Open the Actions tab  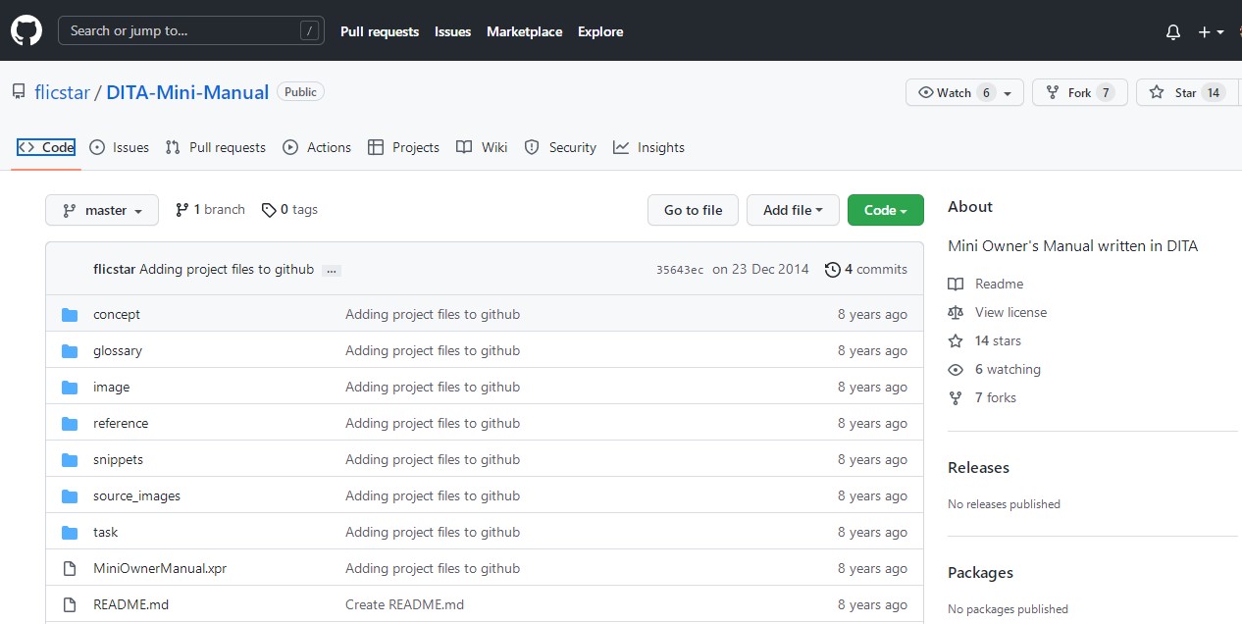[316, 147]
